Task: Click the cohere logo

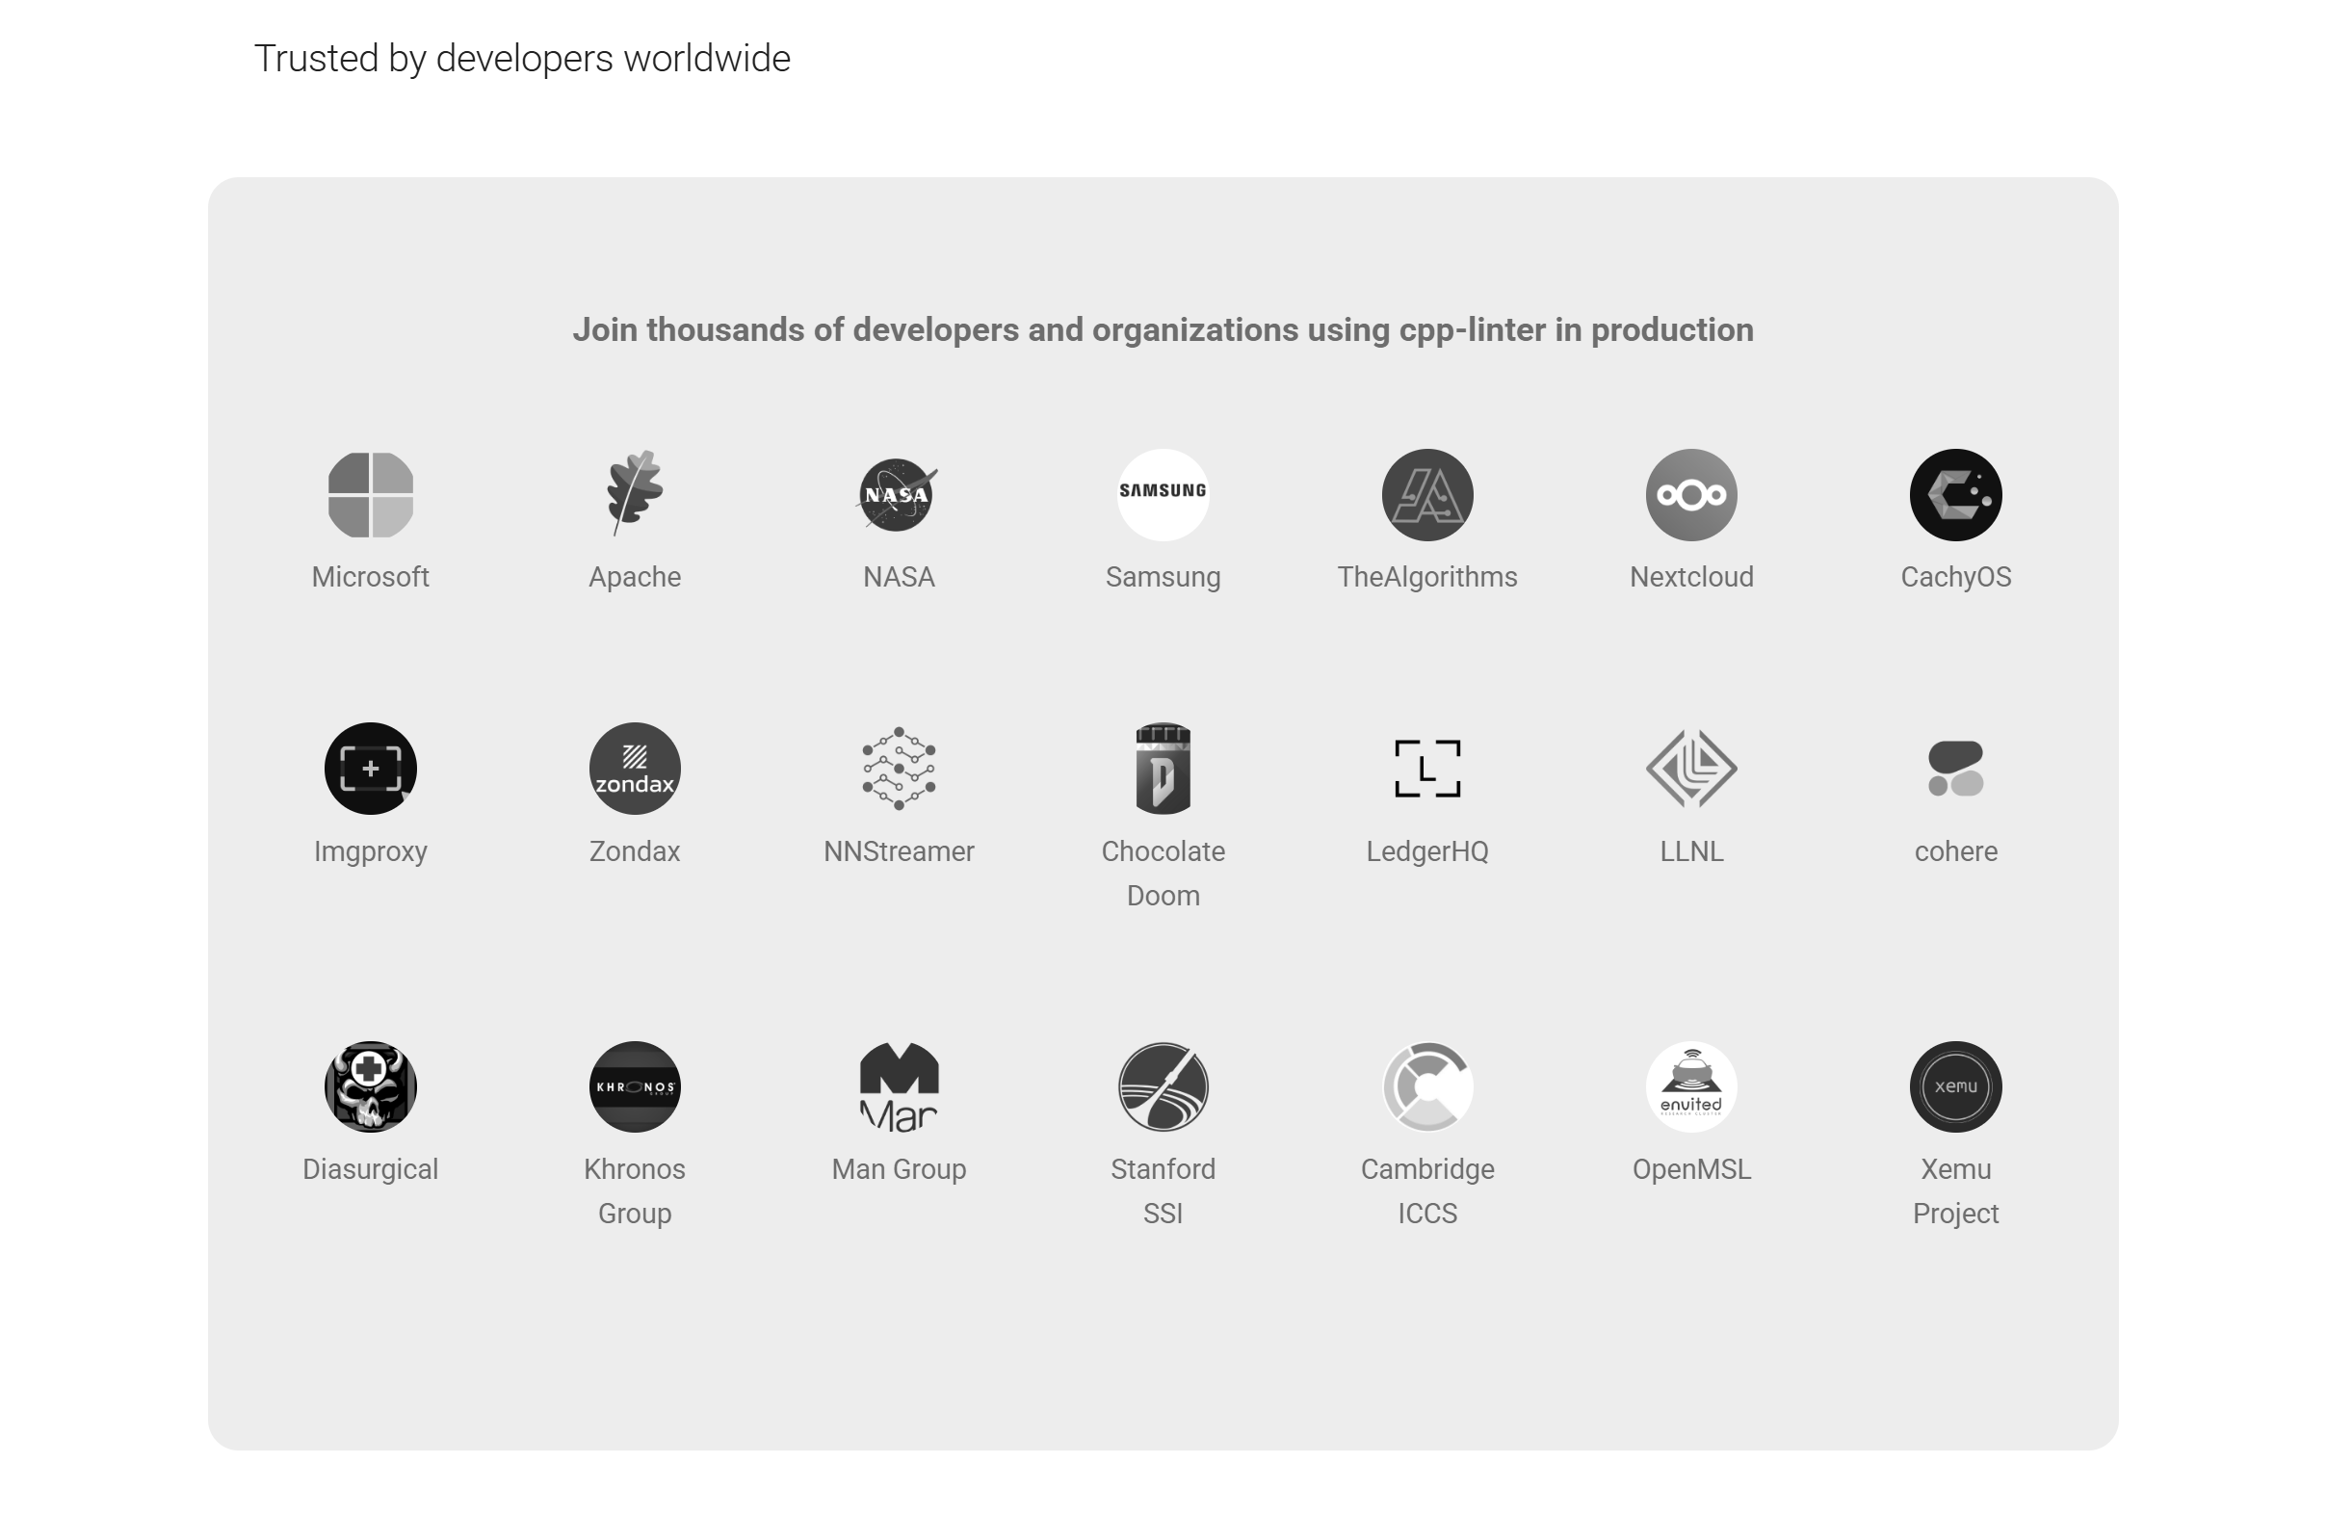Action: (1954, 769)
